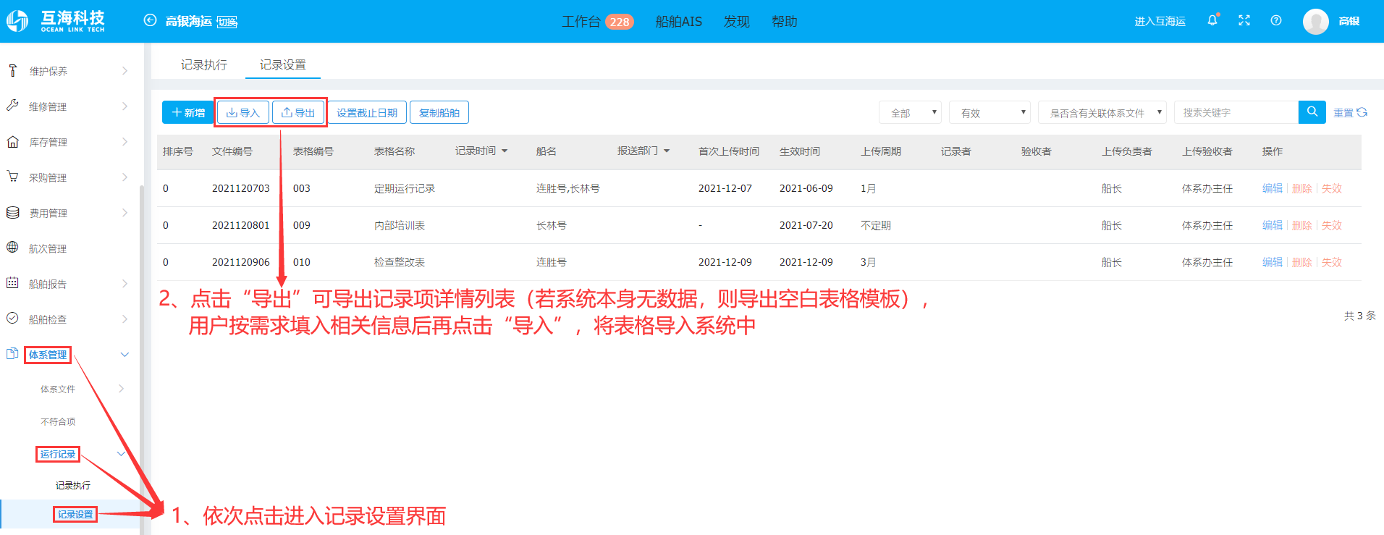Expand the 船舶检查 sidebar chevron
This screenshot has height=535, width=1384.
point(125,319)
